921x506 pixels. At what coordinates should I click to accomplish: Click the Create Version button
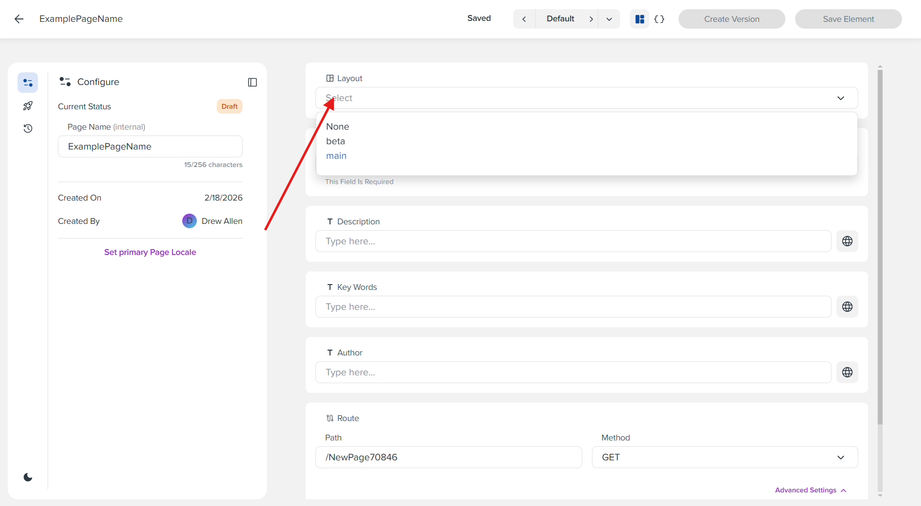coord(731,19)
